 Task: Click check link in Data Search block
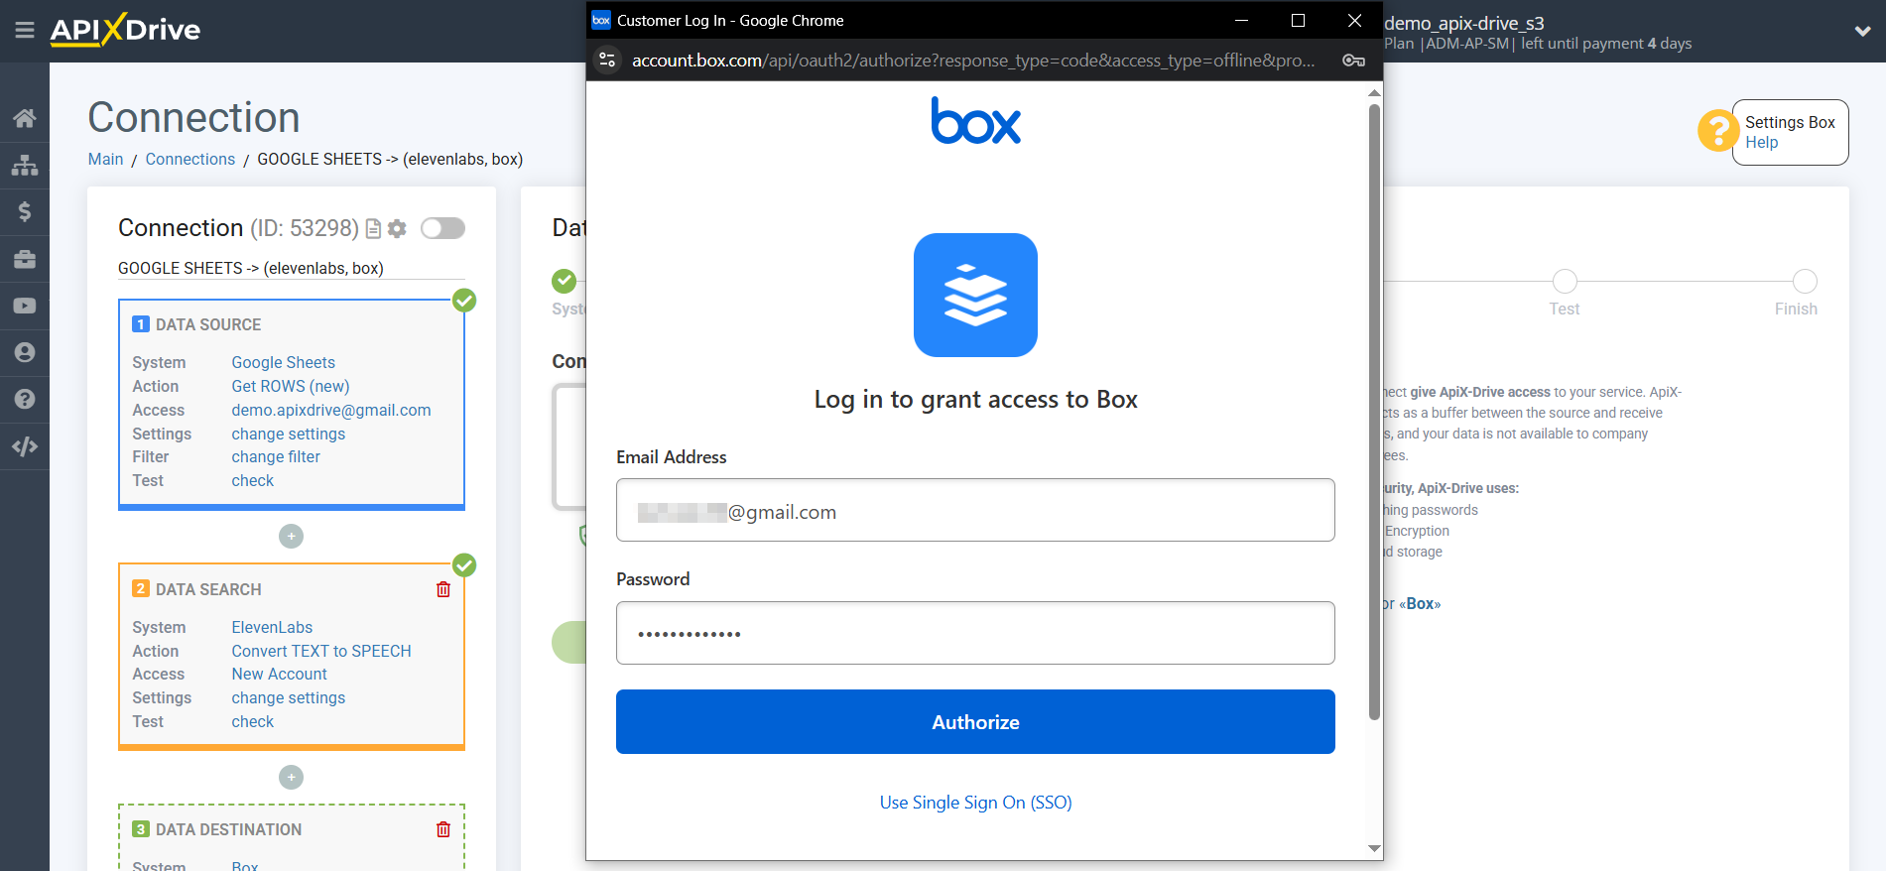pyautogui.click(x=252, y=721)
